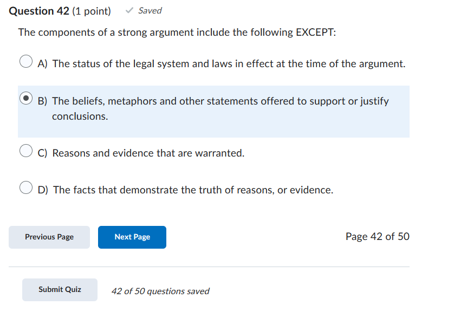Click the gray Saved checkmark icon

point(128,10)
